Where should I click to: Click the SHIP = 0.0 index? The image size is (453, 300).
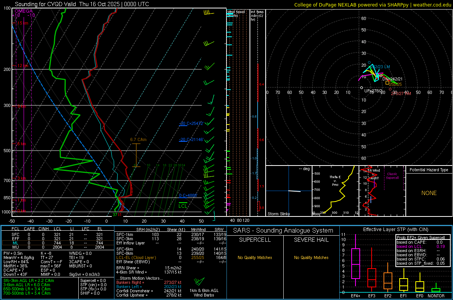pyautogui.click(x=90, y=293)
